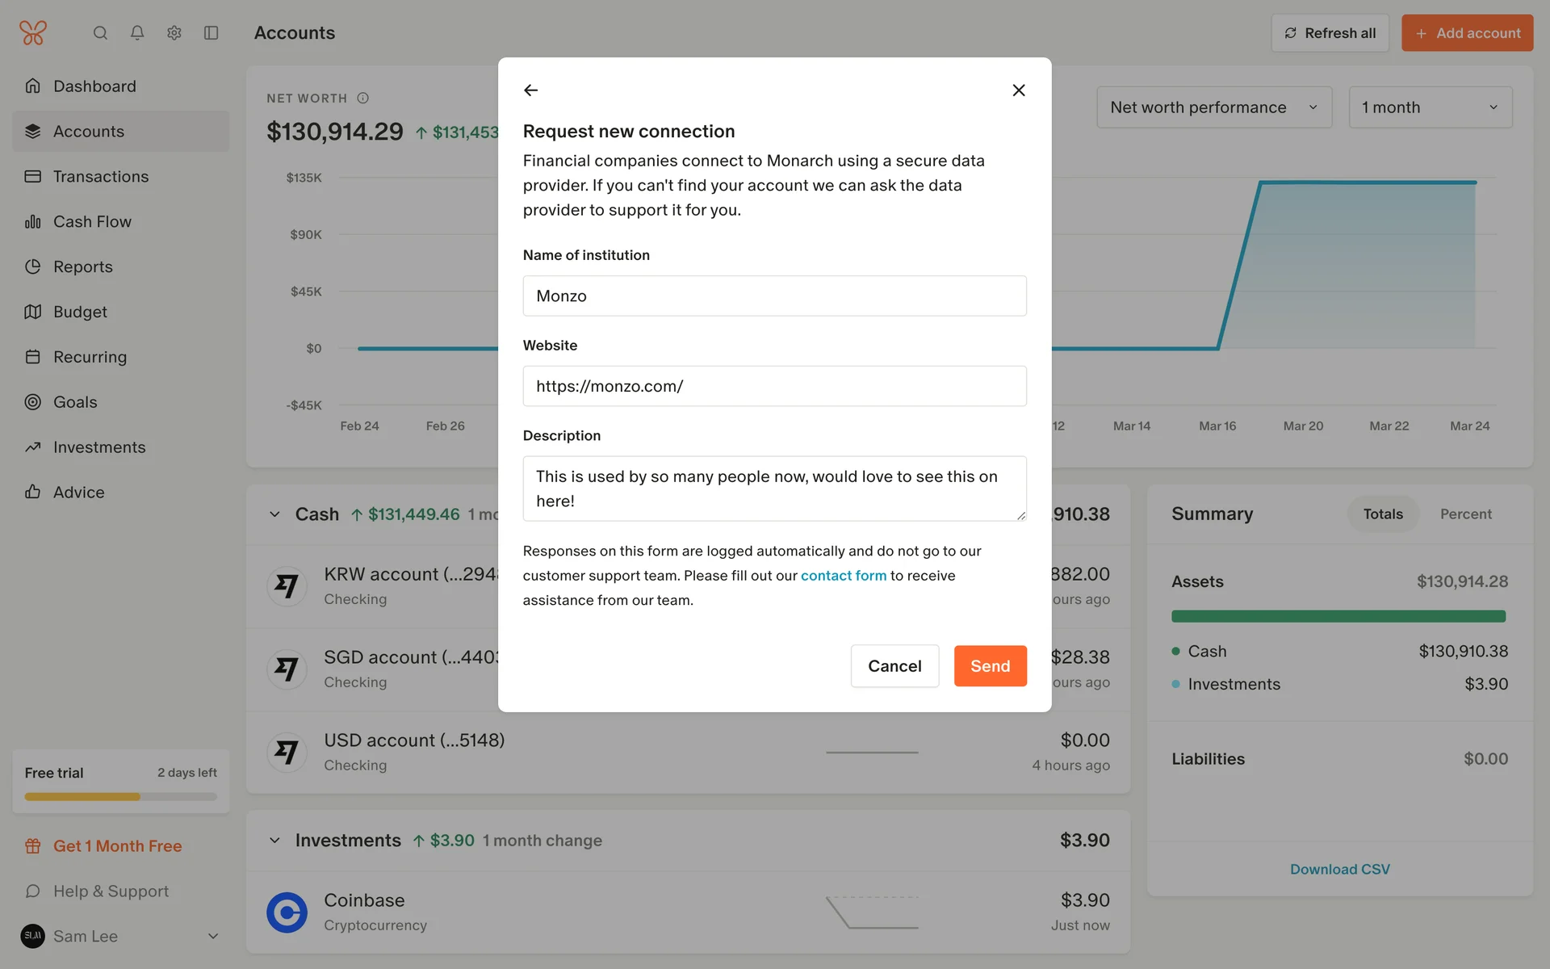Open the Net worth performance dropdown
This screenshot has height=969, width=1550.
pos(1213,107)
